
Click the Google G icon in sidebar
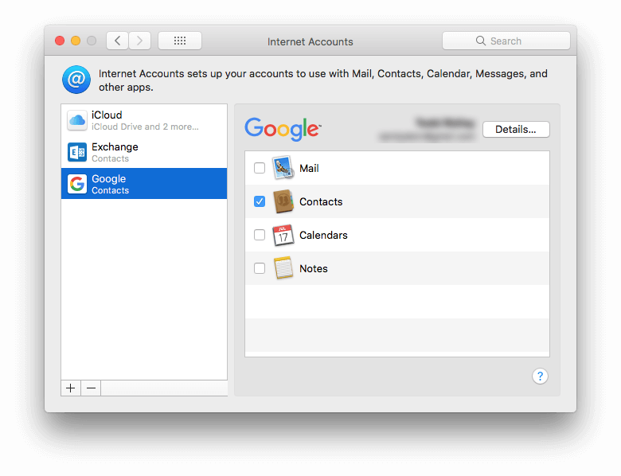point(77,184)
